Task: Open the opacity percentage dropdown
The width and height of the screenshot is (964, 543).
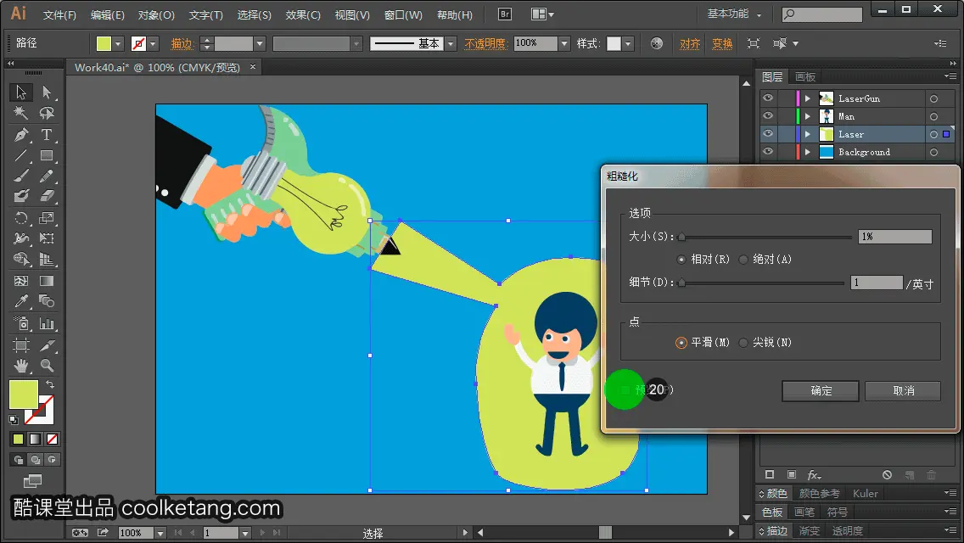Action: point(564,43)
